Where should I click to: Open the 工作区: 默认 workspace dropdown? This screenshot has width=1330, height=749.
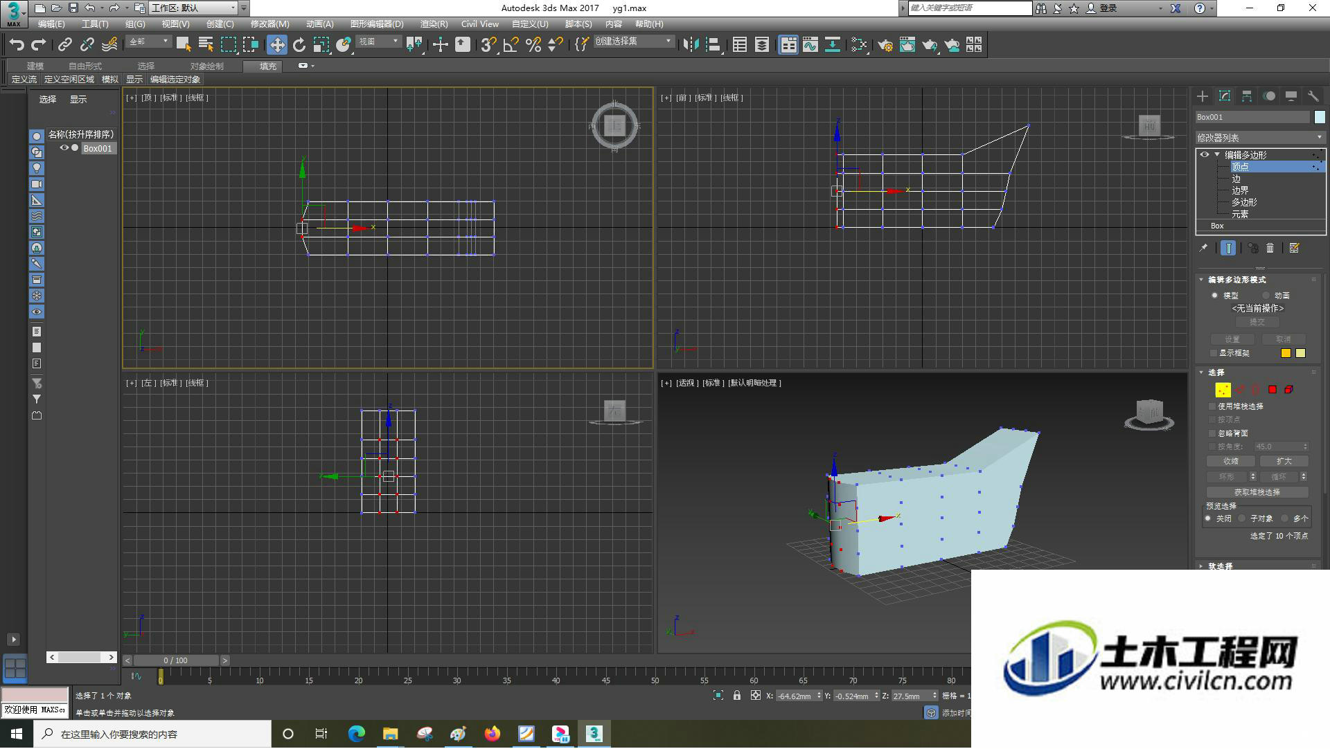193,8
